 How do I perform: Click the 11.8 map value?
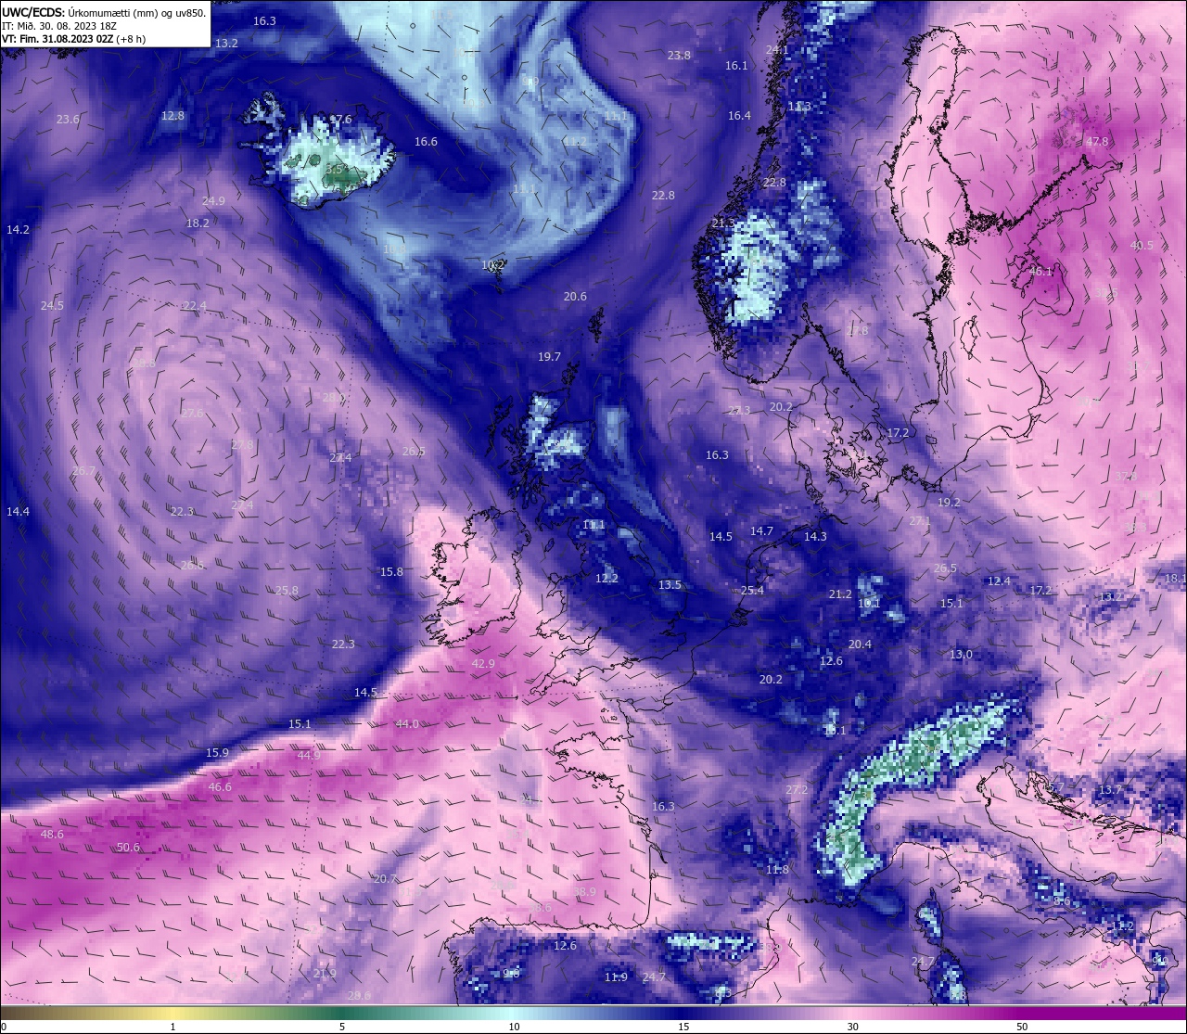point(777,870)
